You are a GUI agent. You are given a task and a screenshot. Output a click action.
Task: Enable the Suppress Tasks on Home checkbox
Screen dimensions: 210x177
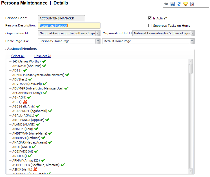[x=150, y=26]
